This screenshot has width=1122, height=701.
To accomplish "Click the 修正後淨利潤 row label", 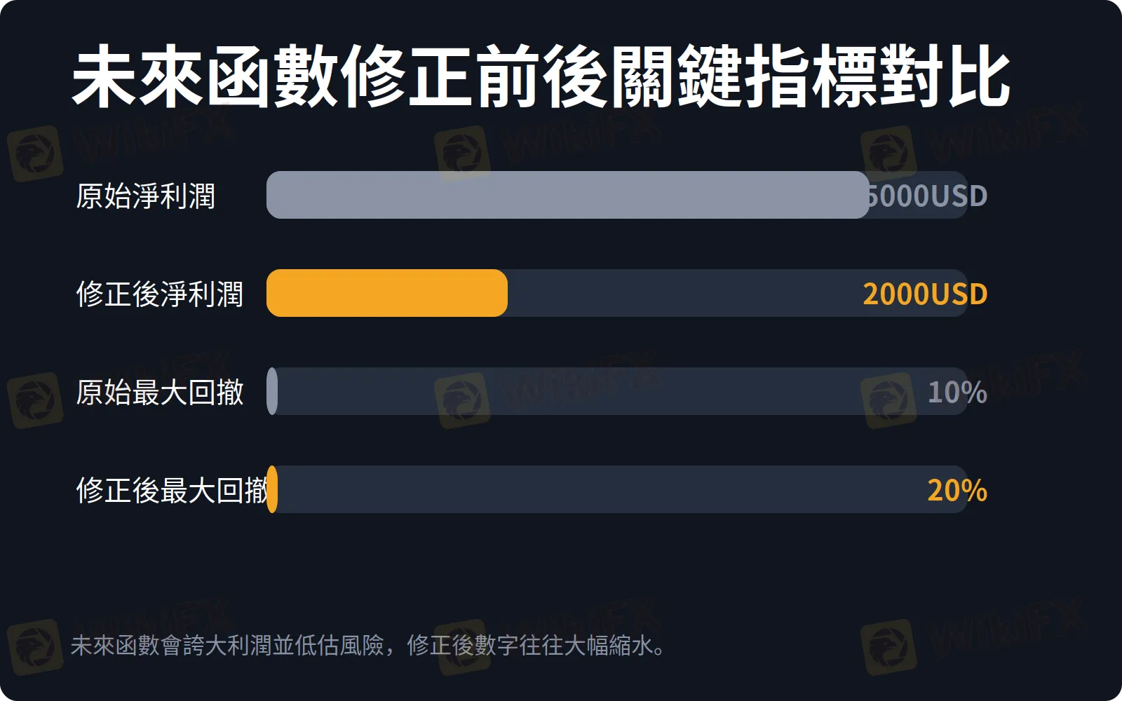I will pos(160,294).
